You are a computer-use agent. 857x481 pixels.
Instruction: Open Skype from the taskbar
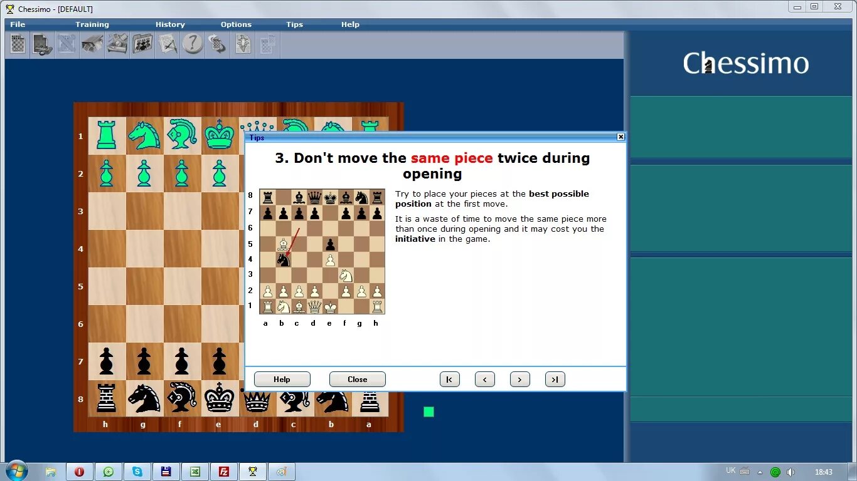click(137, 472)
